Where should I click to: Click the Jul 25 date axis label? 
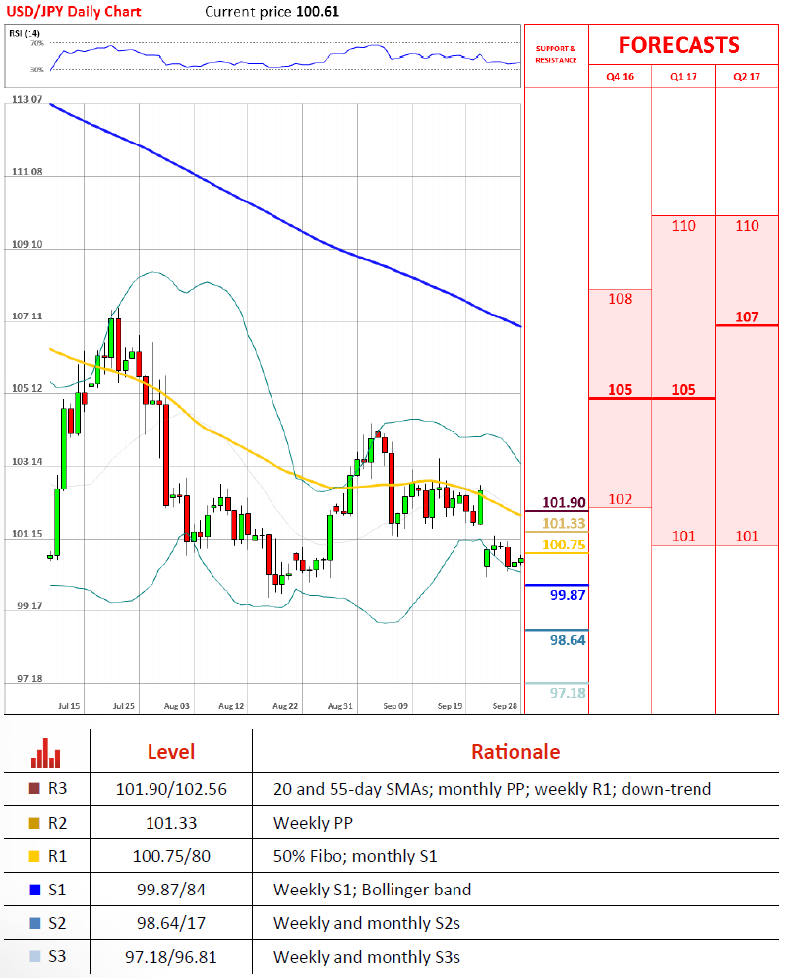(124, 706)
